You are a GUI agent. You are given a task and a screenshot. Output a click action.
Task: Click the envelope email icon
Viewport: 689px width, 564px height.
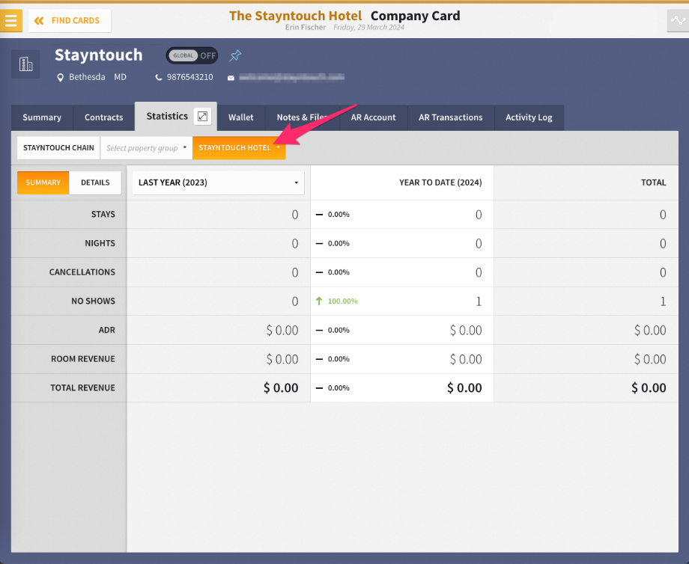[231, 78]
